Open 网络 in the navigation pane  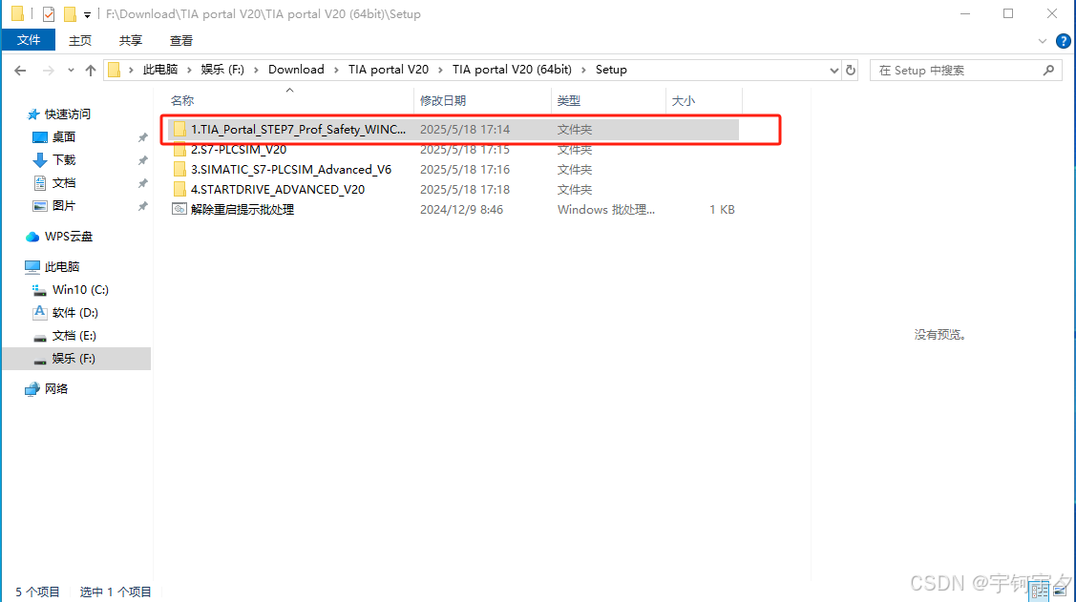(x=56, y=388)
